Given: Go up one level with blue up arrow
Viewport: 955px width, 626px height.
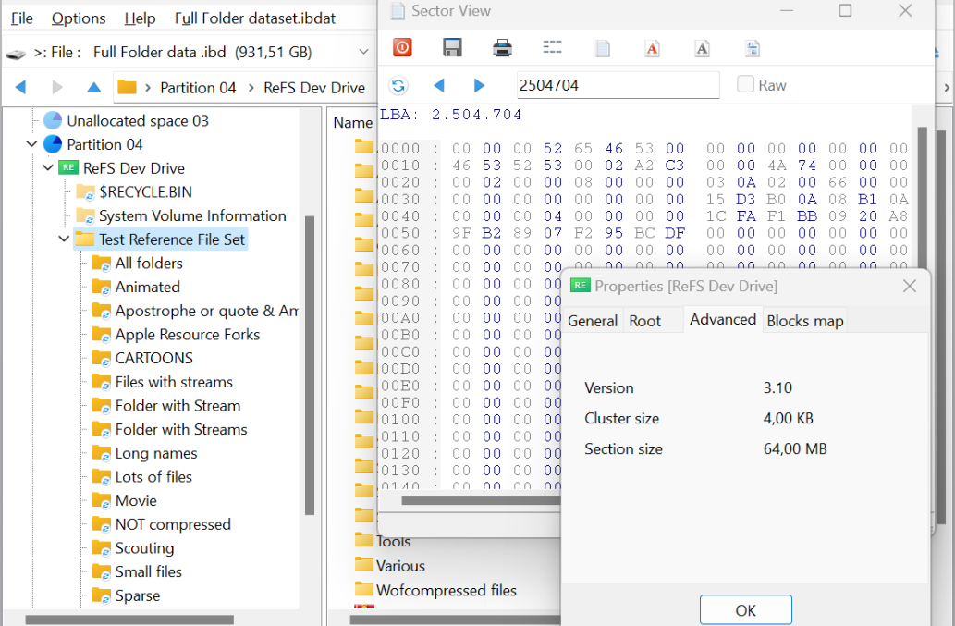Looking at the screenshot, I should pyautogui.click(x=93, y=87).
